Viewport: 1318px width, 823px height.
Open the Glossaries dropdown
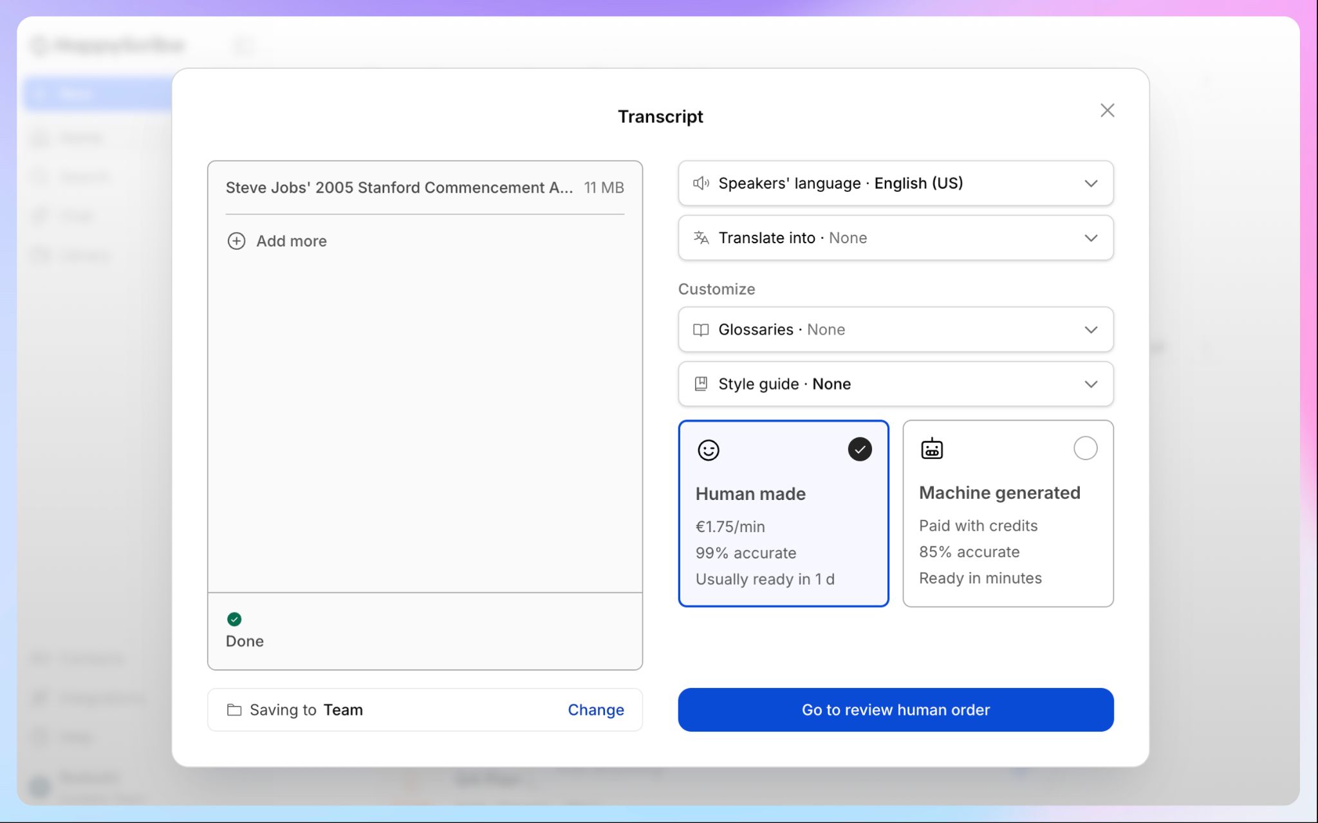point(895,329)
